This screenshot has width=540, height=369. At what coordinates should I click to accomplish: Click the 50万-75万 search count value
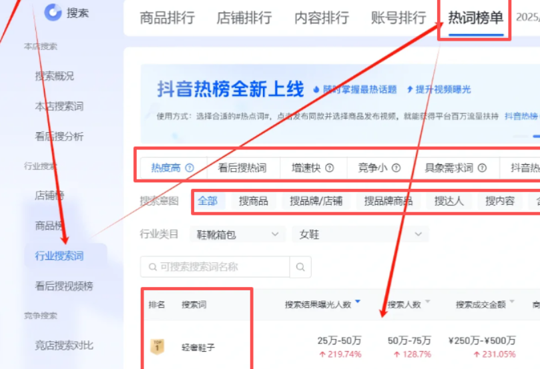(409, 341)
